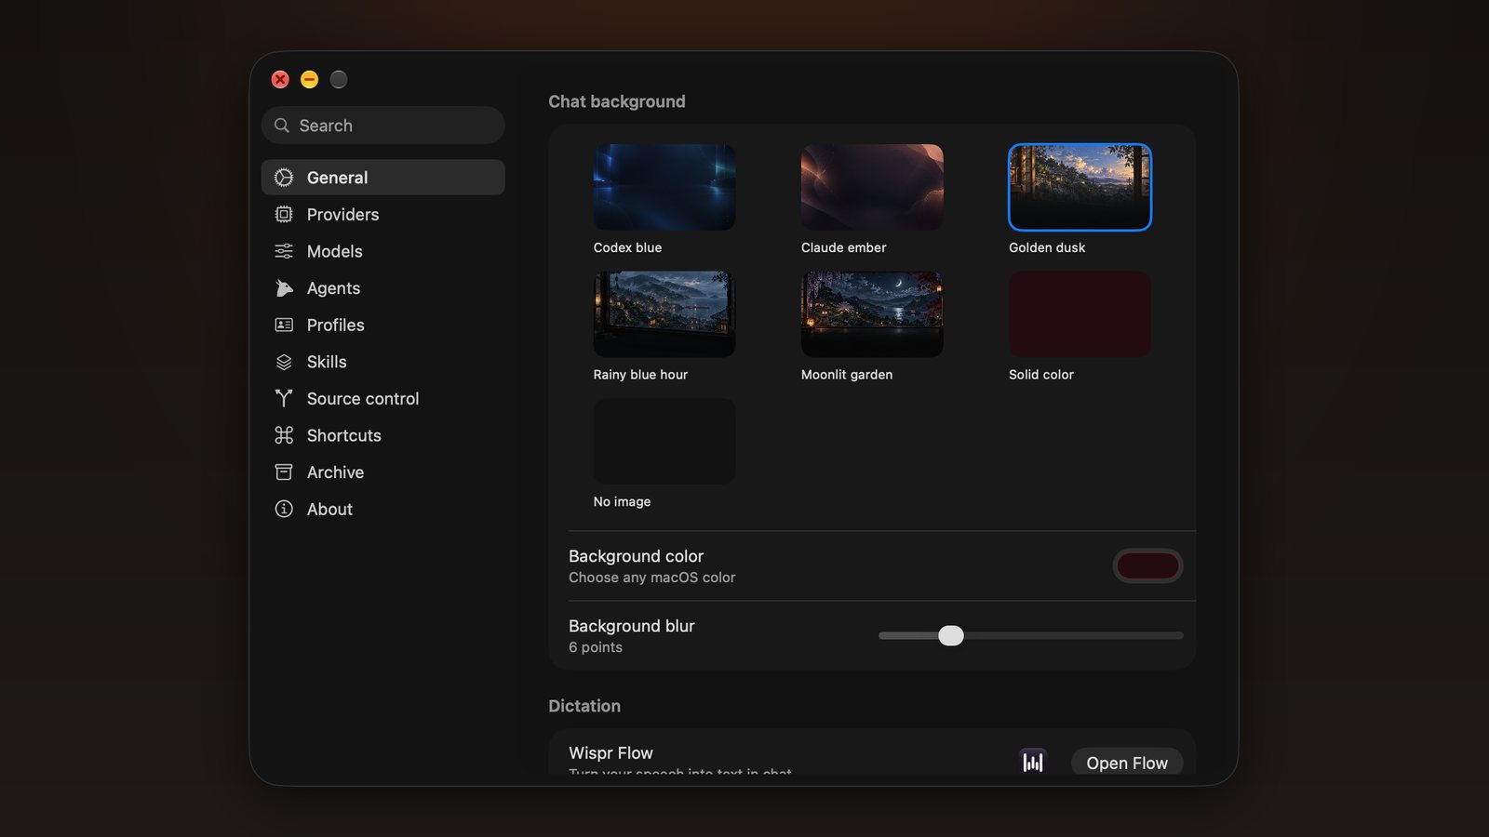Click the Background blur label
Screen dimensions: 1489x837
click(632, 626)
